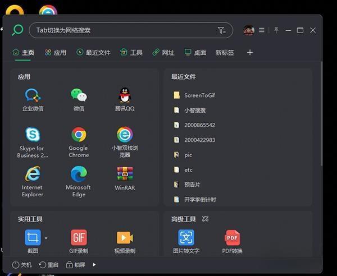The height and width of the screenshot is (276, 337).
Task: Open the GIF录制 tool
Action: pyautogui.click(x=79, y=237)
